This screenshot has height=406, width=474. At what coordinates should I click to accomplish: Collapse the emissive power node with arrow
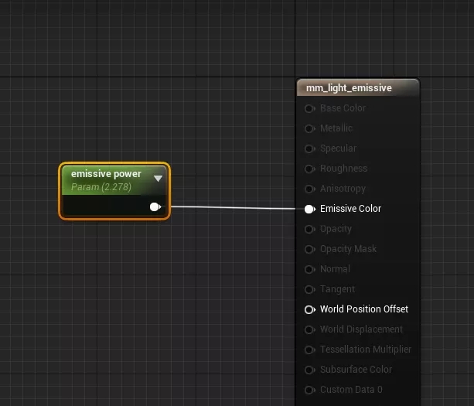pos(158,179)
